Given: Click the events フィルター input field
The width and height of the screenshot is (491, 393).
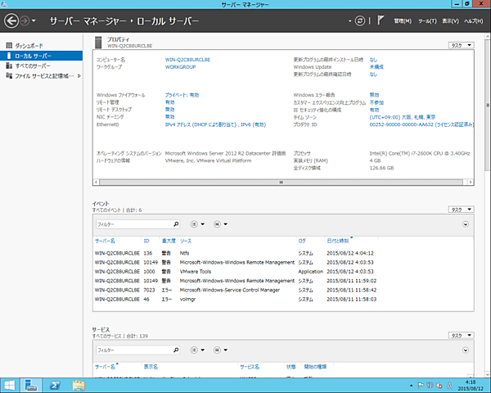Looking at the screenshot, I should pos(133,224).
